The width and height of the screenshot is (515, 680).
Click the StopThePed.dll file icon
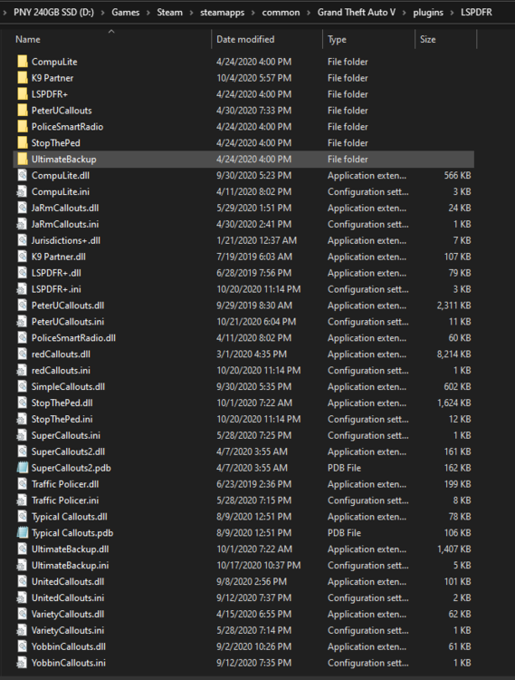point(23,403)
